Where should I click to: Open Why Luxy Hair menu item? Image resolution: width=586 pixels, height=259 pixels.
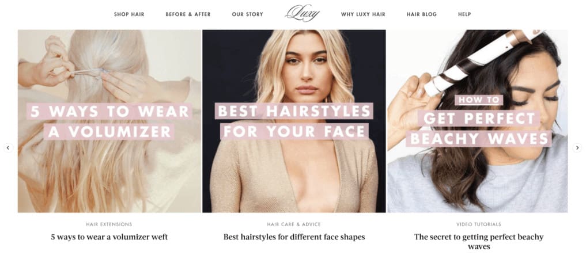click(363, 14)
